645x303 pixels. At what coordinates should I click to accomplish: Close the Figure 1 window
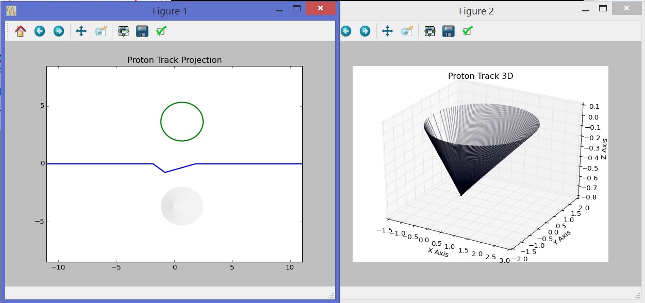(x=321, y=9)
